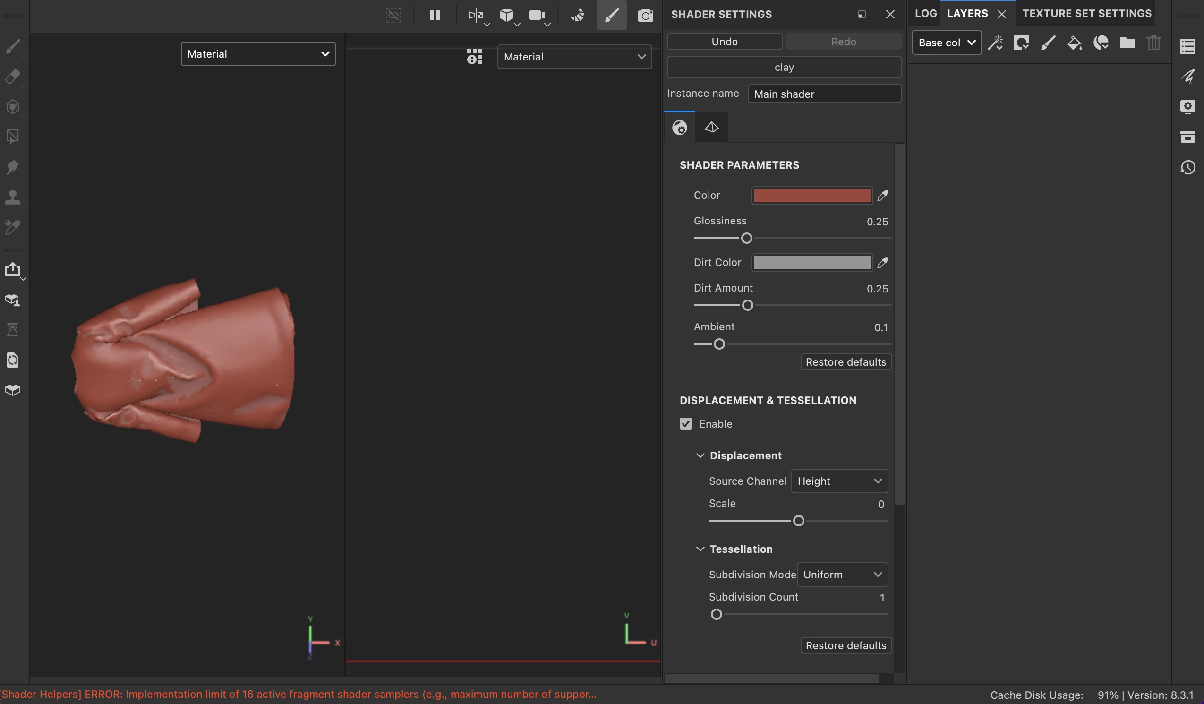
Task: Add a fill layer with paint bucket icon
Action: pos(1074,43)
